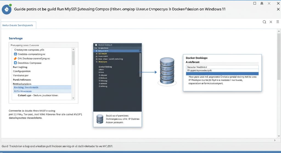Click the large database server icon
281x153 pixels.
click(x=167, y=71)
